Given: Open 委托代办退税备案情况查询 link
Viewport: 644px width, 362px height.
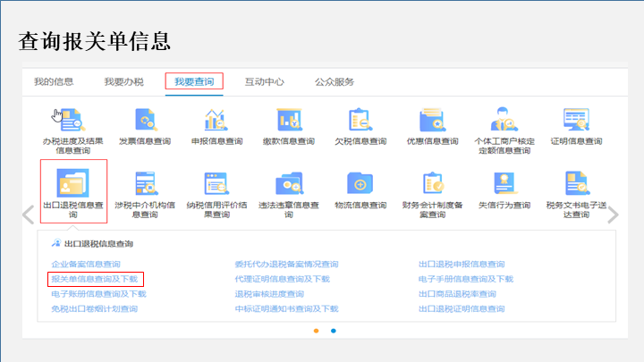Looking at the screenshot, I should pos(287,264).
